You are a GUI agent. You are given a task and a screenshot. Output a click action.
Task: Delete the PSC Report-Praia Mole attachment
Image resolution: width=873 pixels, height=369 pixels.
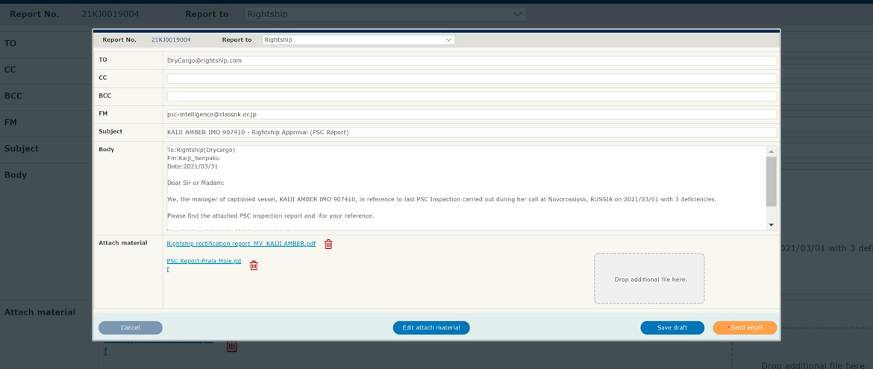254,265
